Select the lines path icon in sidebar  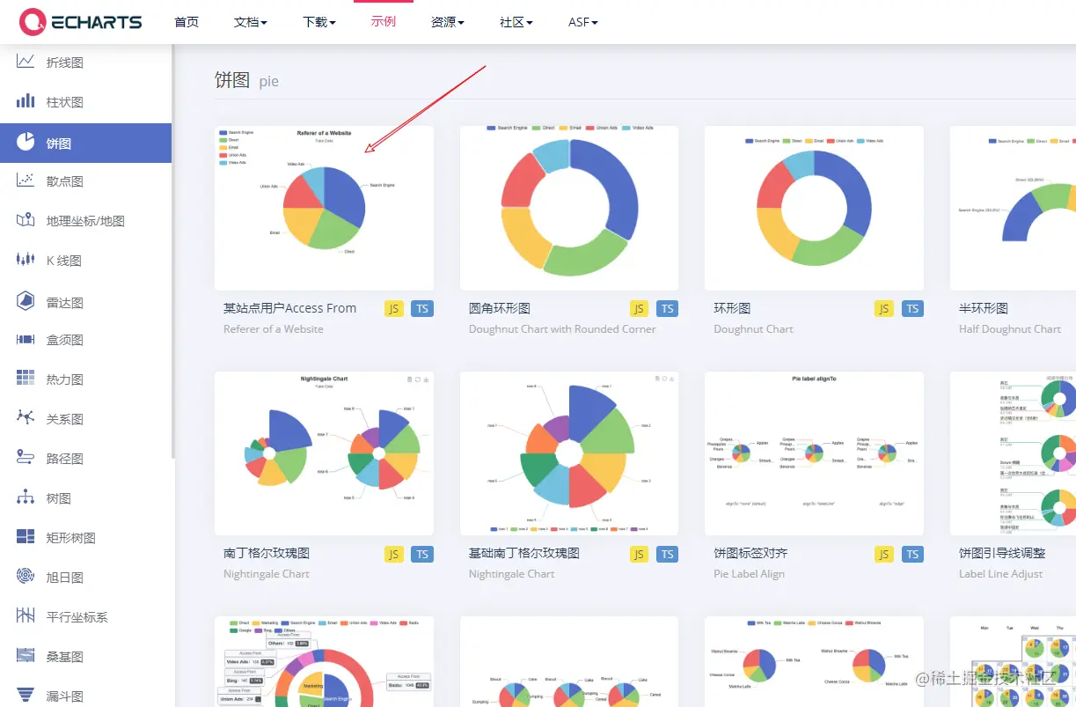26,458
